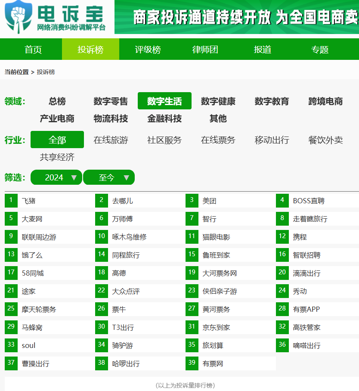Screen dimensions: 359x391
Task: Choose the 跨境电商 domain filter
Action: [325, 101]
